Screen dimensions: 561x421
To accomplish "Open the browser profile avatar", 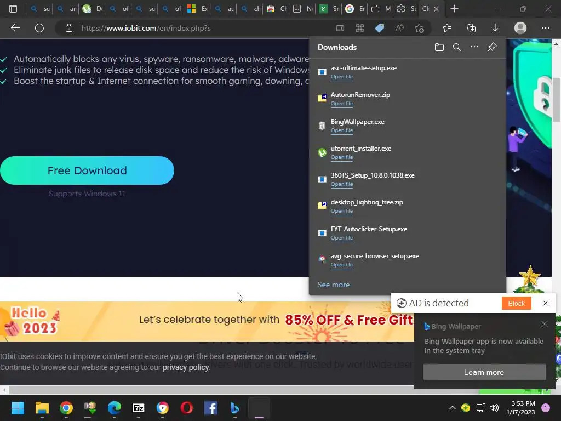I will pos(520,28).
